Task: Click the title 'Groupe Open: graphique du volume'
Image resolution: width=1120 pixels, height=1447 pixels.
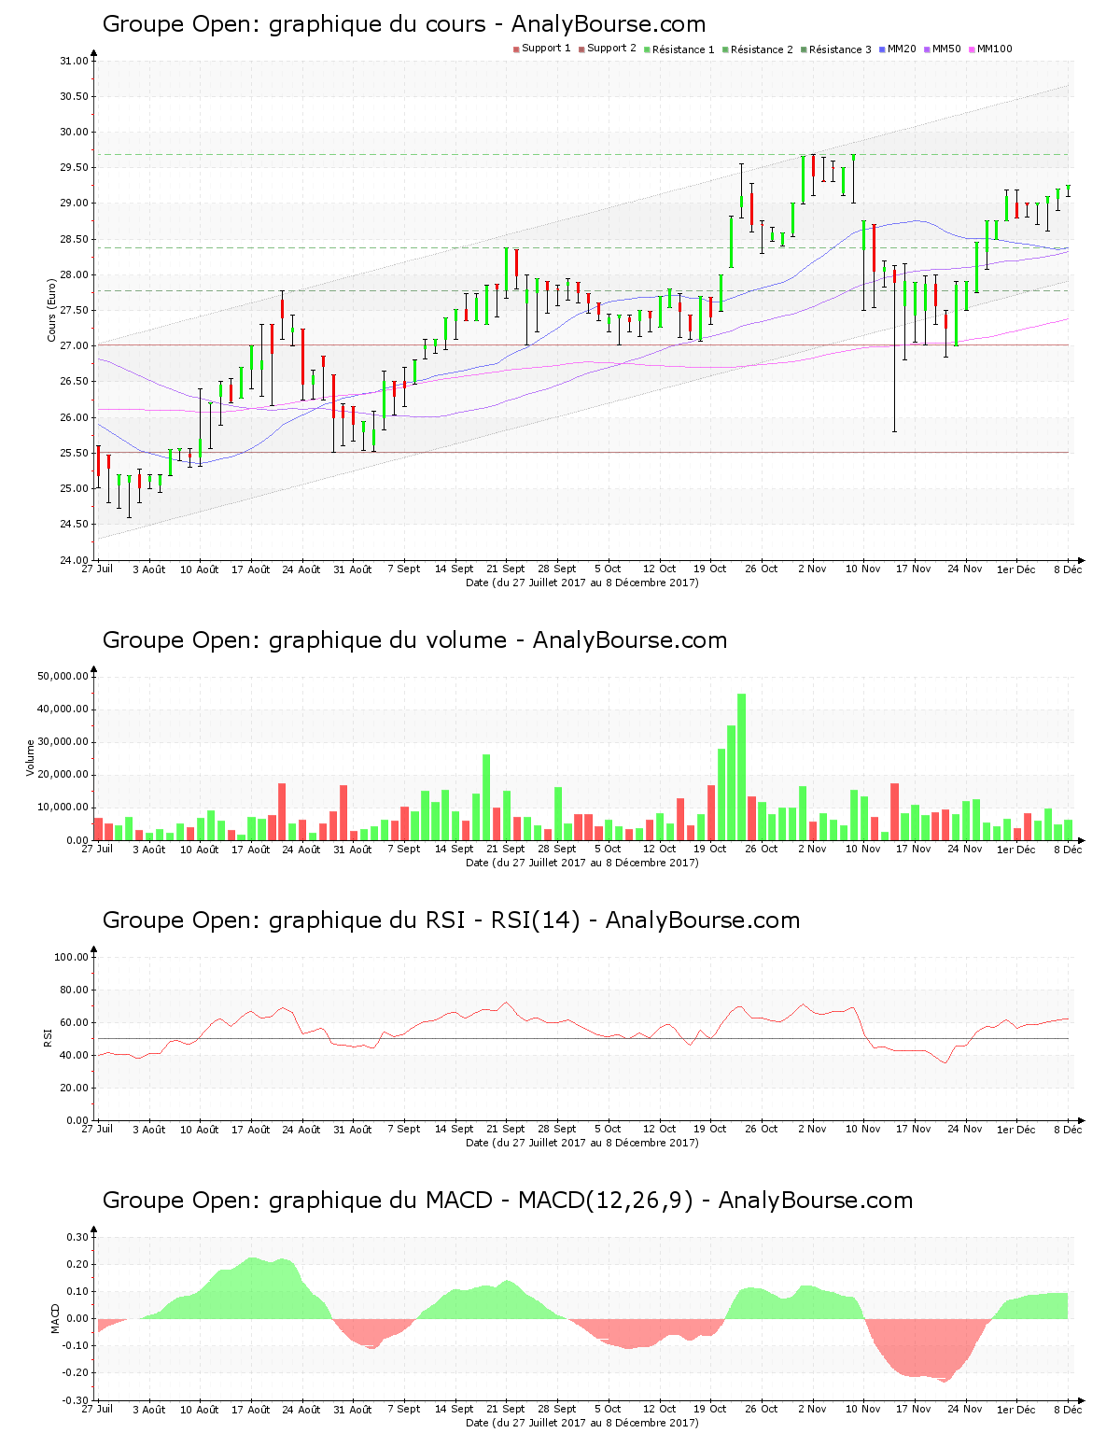Action: [x=304, y=640]
